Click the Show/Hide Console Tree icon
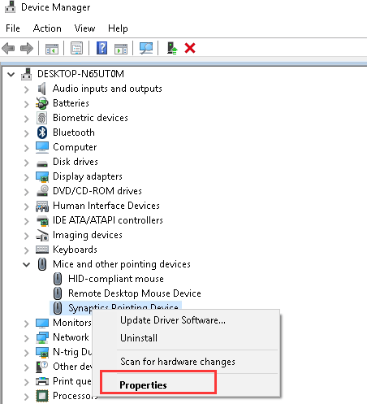The image size is (367, 404). (x=52, y=49)
